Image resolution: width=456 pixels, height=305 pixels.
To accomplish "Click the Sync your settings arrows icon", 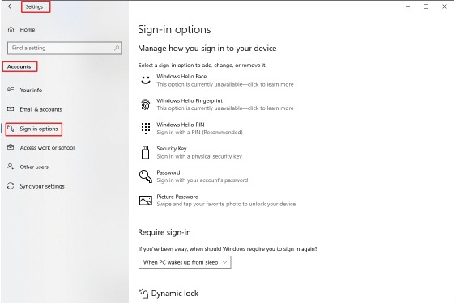I will [x=11, y=186].
